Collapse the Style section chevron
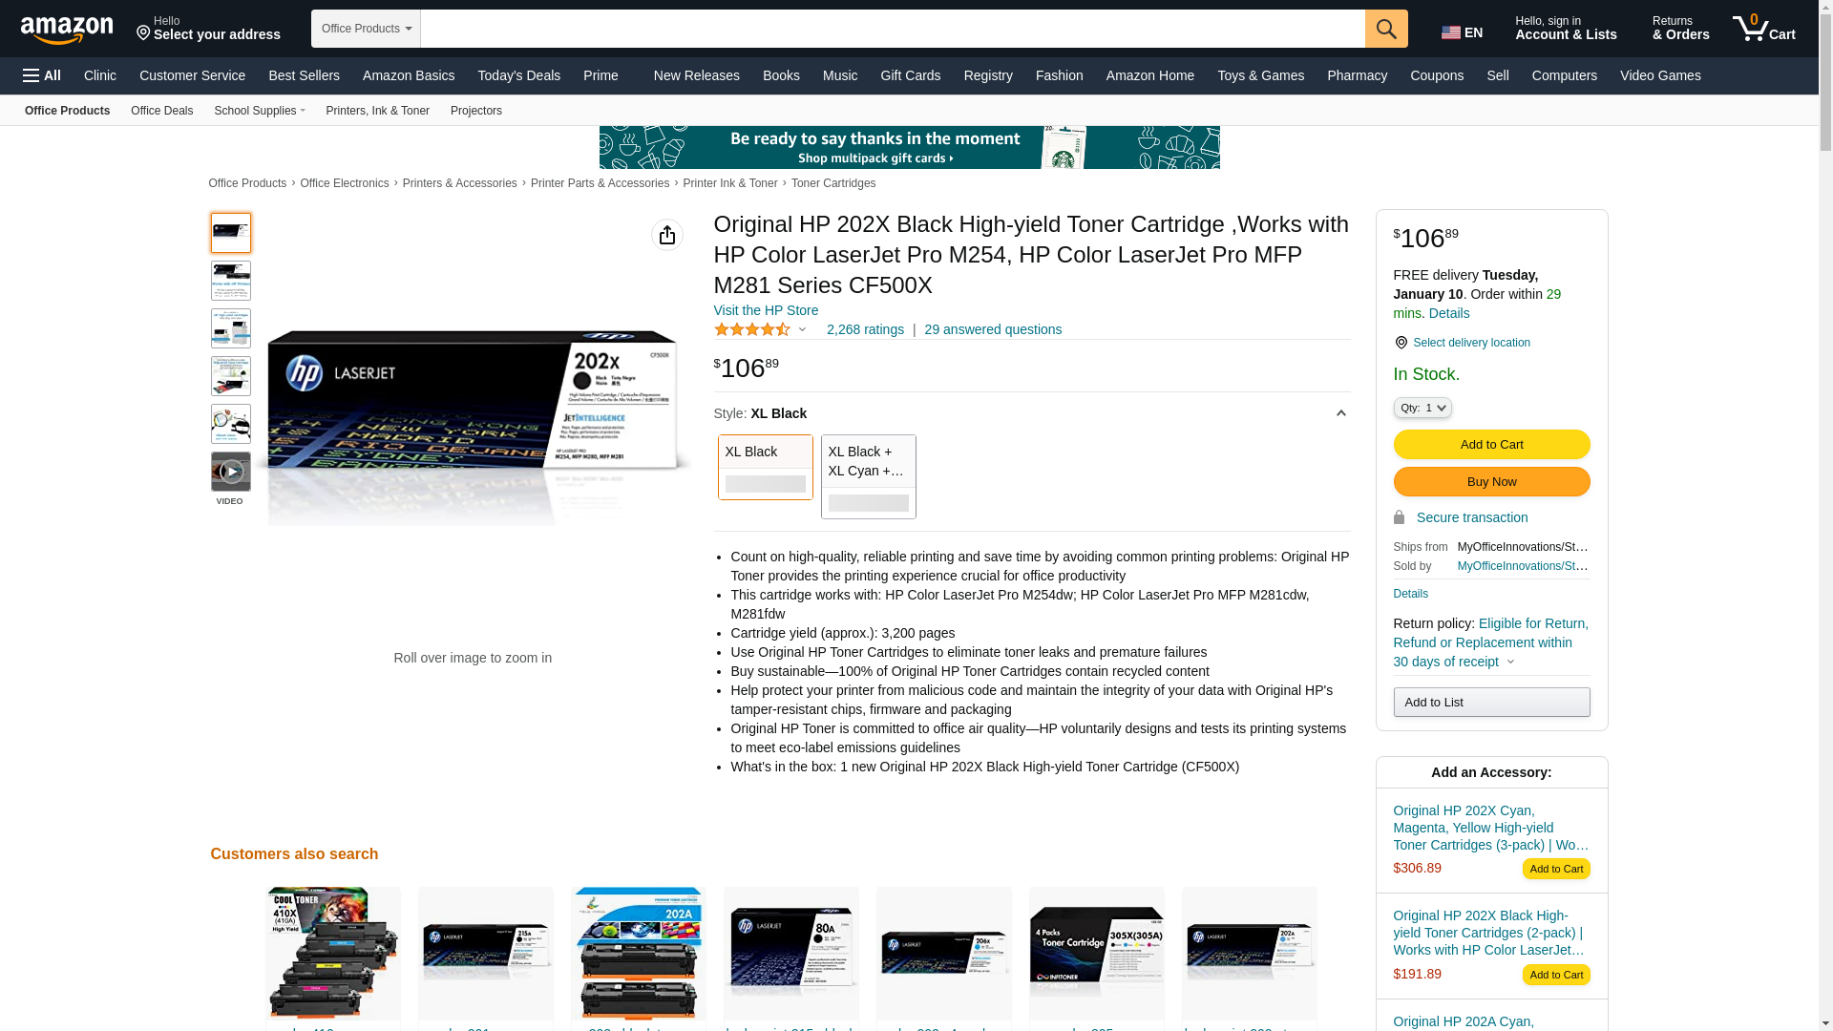1833x1031 pixels. click(x=1340, y=413)
